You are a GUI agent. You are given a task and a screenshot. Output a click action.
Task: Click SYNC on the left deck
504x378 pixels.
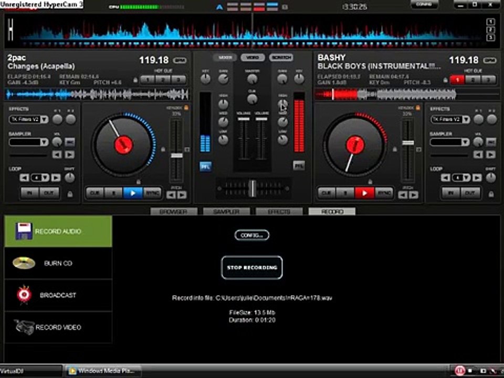(x=152, y=193)
